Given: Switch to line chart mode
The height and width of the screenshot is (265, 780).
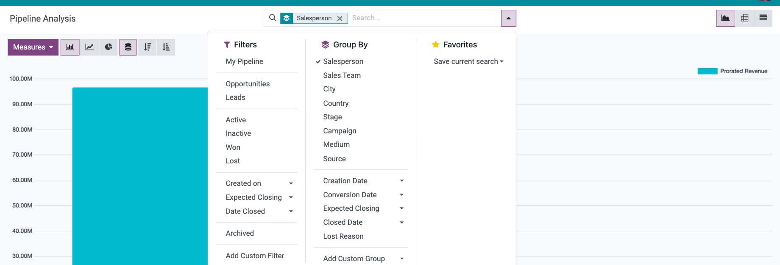Looking at the screenshot, I should 89,47.
